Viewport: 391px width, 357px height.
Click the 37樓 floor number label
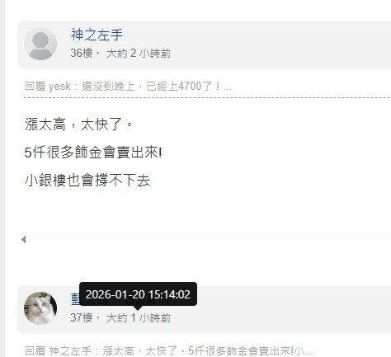[81, 317]
